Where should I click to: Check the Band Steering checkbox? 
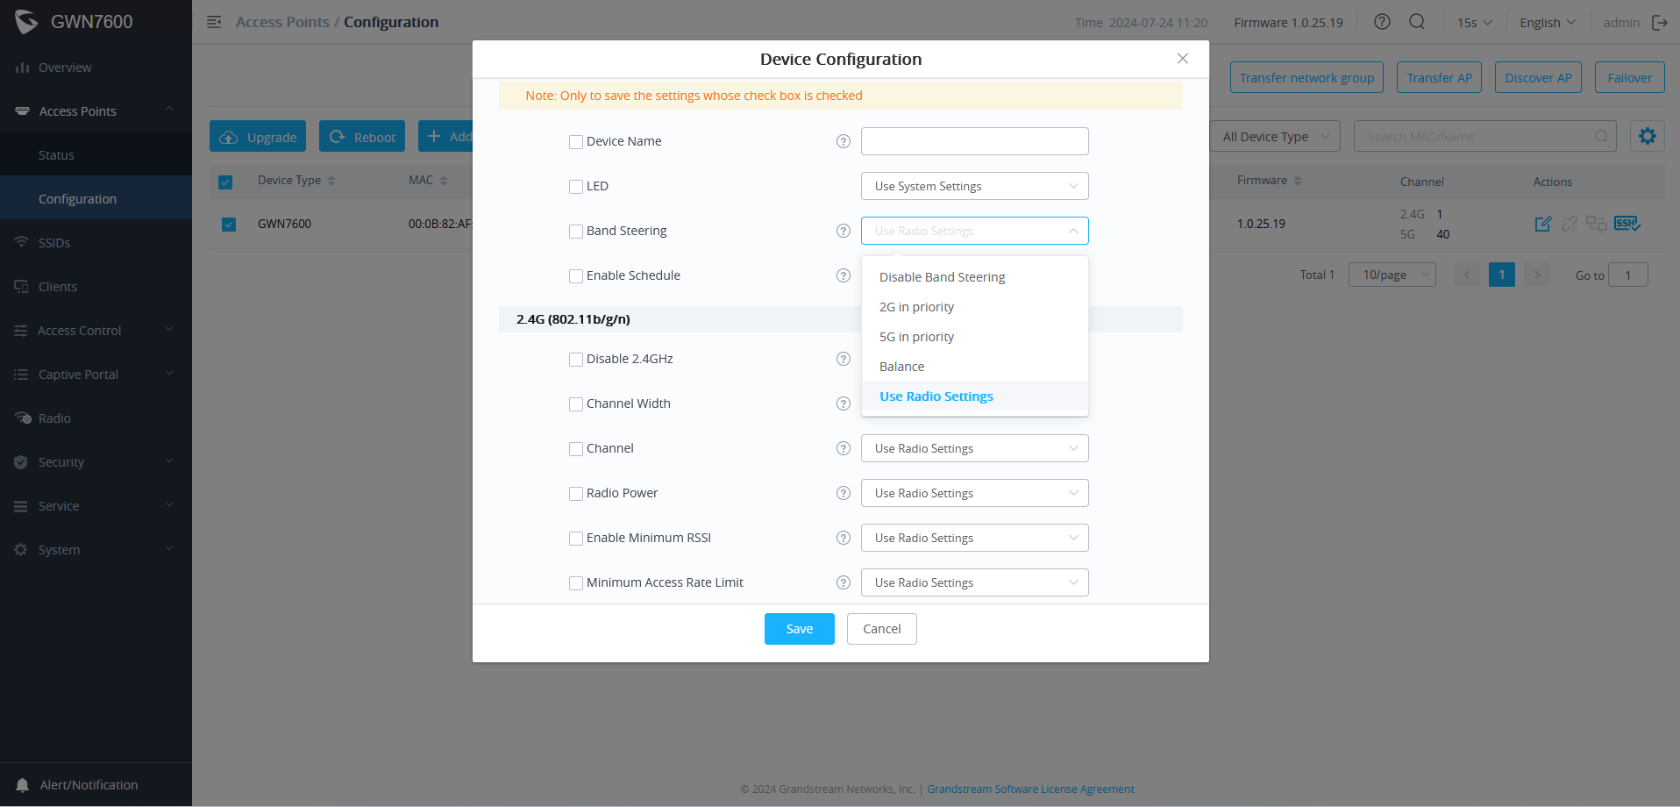click(x=576, y=232)
